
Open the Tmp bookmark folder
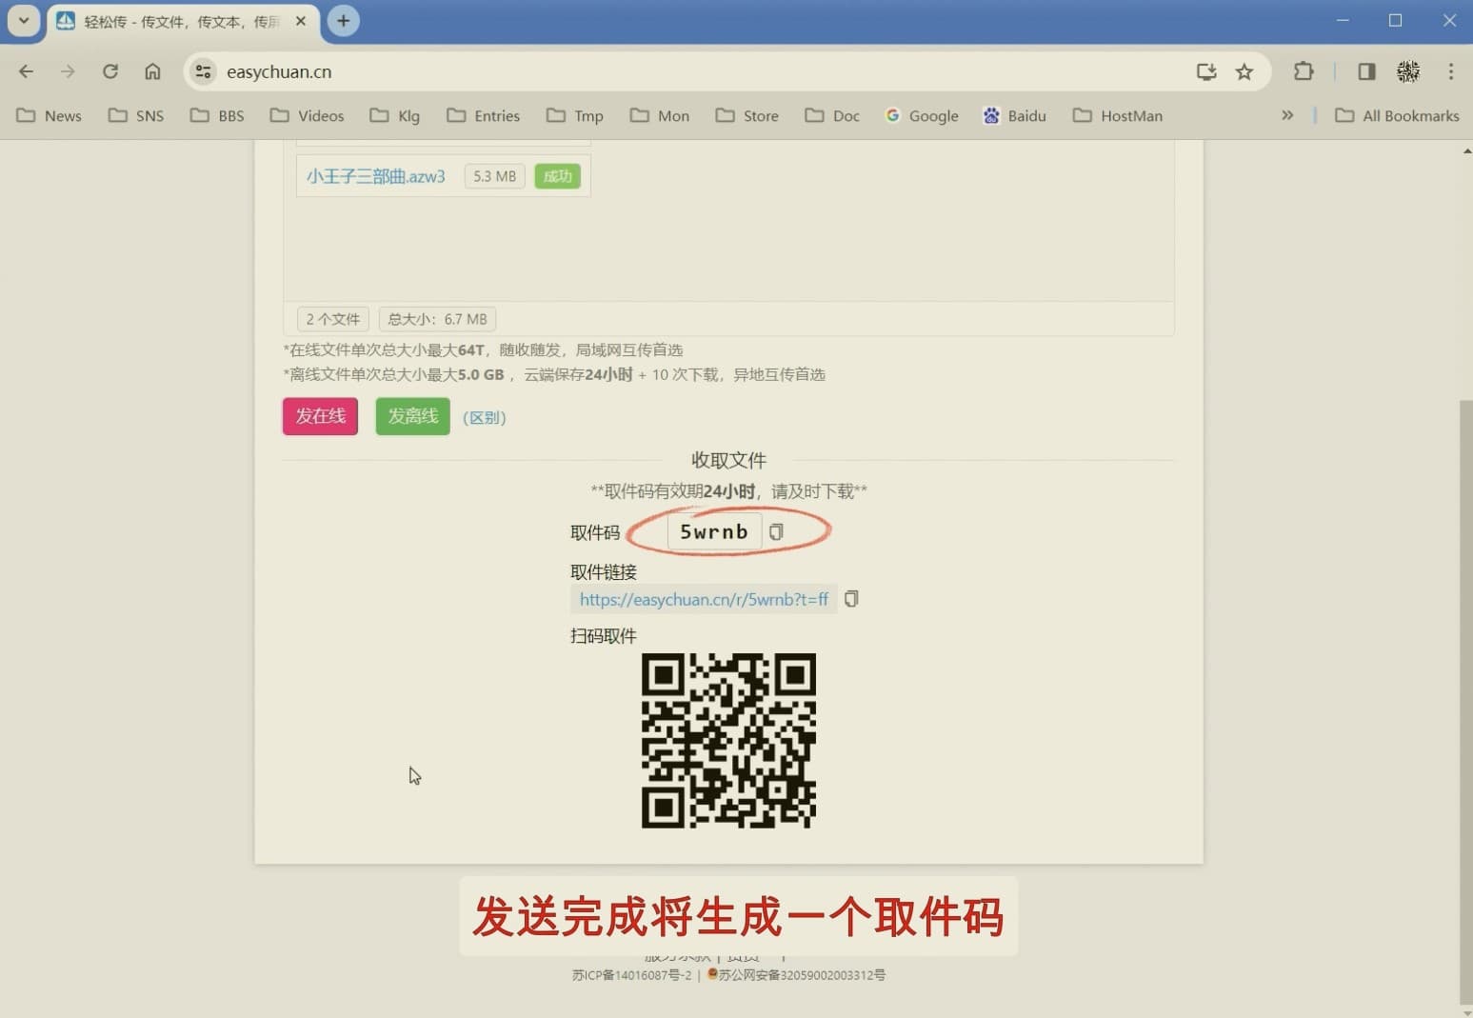tap(575, 115)
